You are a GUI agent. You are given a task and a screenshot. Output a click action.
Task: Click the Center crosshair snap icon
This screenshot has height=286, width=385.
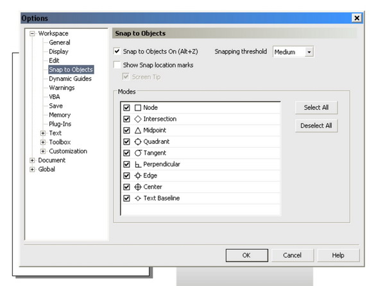coord(138,187)
